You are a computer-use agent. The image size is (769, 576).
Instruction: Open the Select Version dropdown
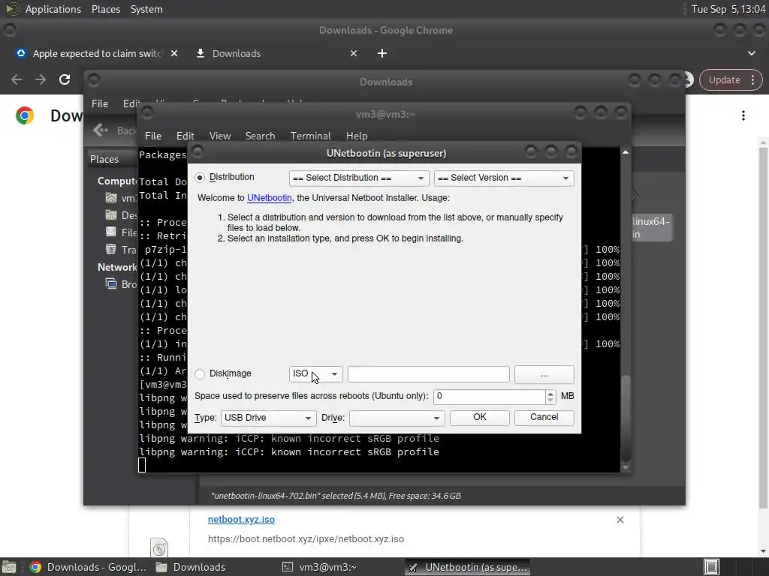click(504, 178)
